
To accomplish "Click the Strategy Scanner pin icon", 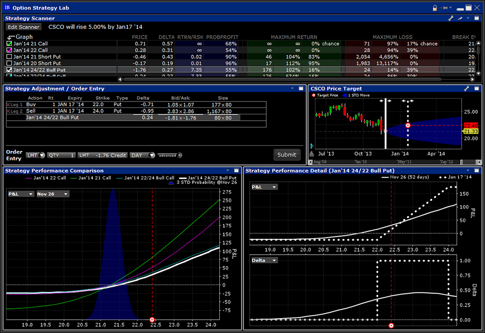I will [460, 19].
